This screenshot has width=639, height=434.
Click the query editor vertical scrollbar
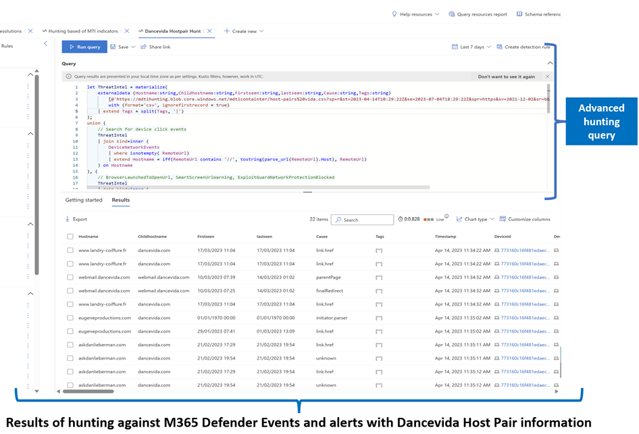coord(548,98)
